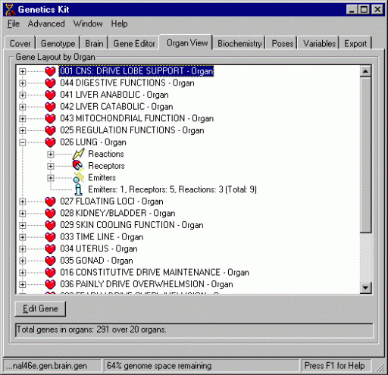Expand the 041 LIVER ANABOLIC organ

click(22, 95)
